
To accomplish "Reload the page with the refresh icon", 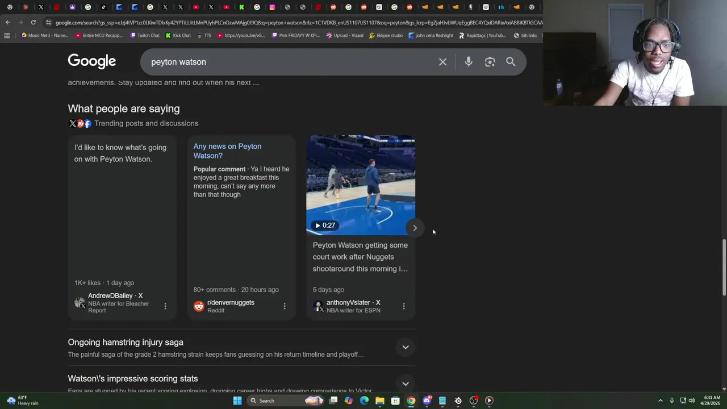I will (34, 22).
